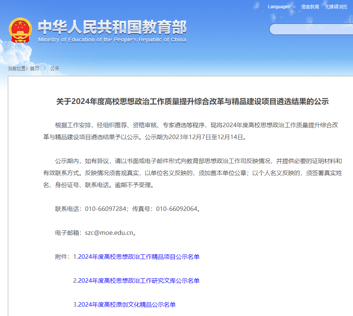
Task: Navigate to 首页 breadcrumb link
Action: pyautogui.click(x=35, y=68)
